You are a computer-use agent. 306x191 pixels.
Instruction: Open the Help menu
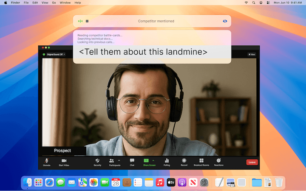click(78, 3)
